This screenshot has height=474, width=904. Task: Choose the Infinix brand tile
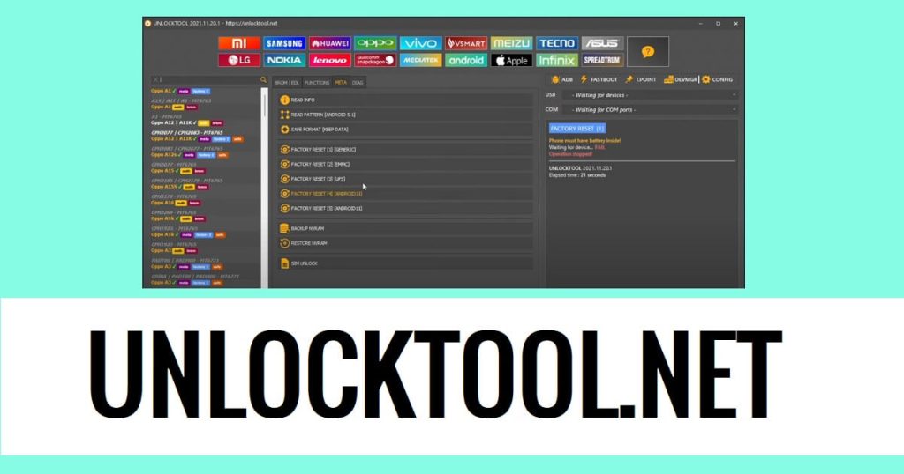click(x=557, y=60)
